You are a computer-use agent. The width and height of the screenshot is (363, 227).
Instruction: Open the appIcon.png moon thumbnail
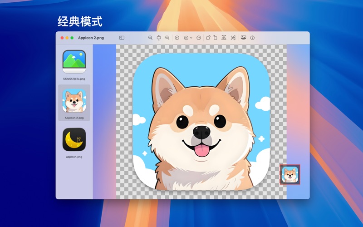coord(74,140)
